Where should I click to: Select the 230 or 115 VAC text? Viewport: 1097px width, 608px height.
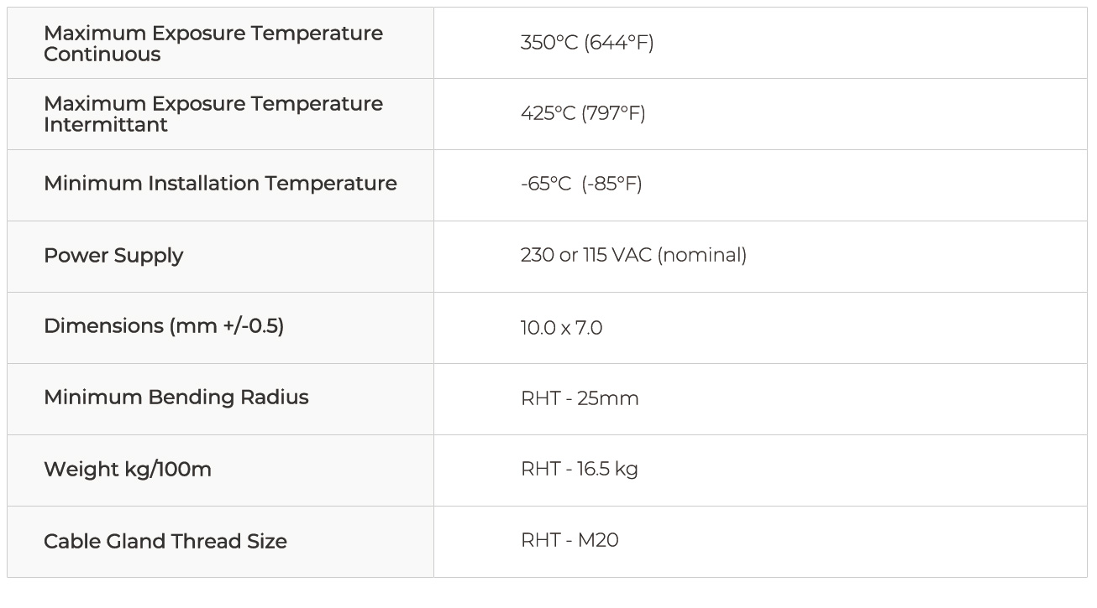(x=585, y=255)
